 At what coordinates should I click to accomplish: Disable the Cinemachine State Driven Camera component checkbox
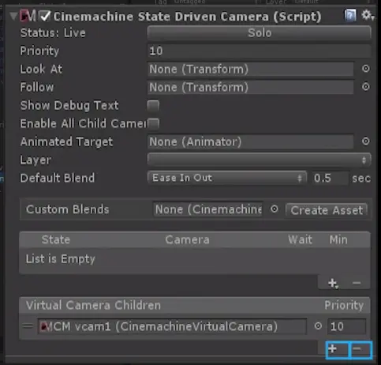coord(45,17)
